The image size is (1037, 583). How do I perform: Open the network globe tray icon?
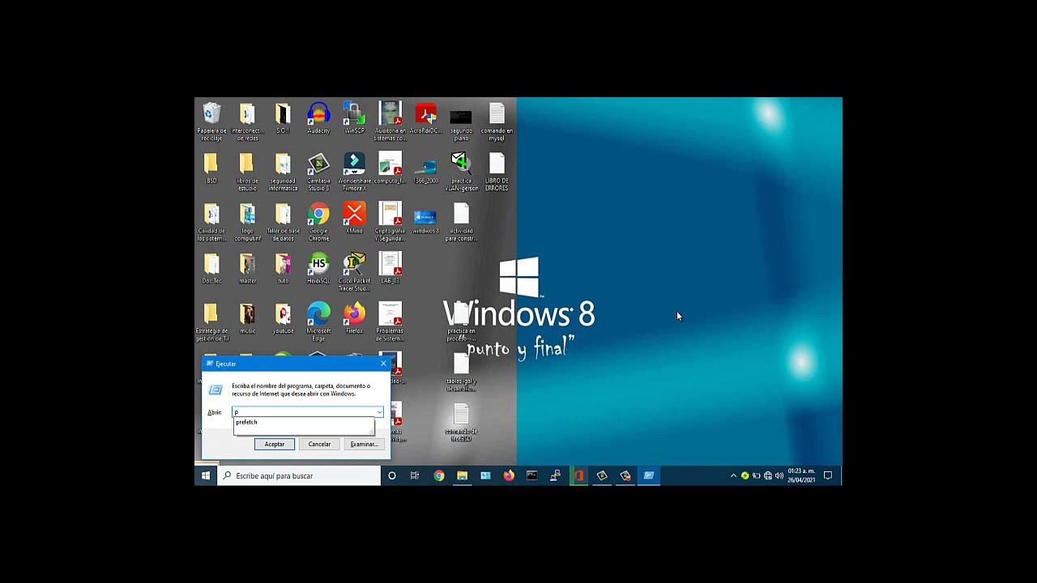768,476
